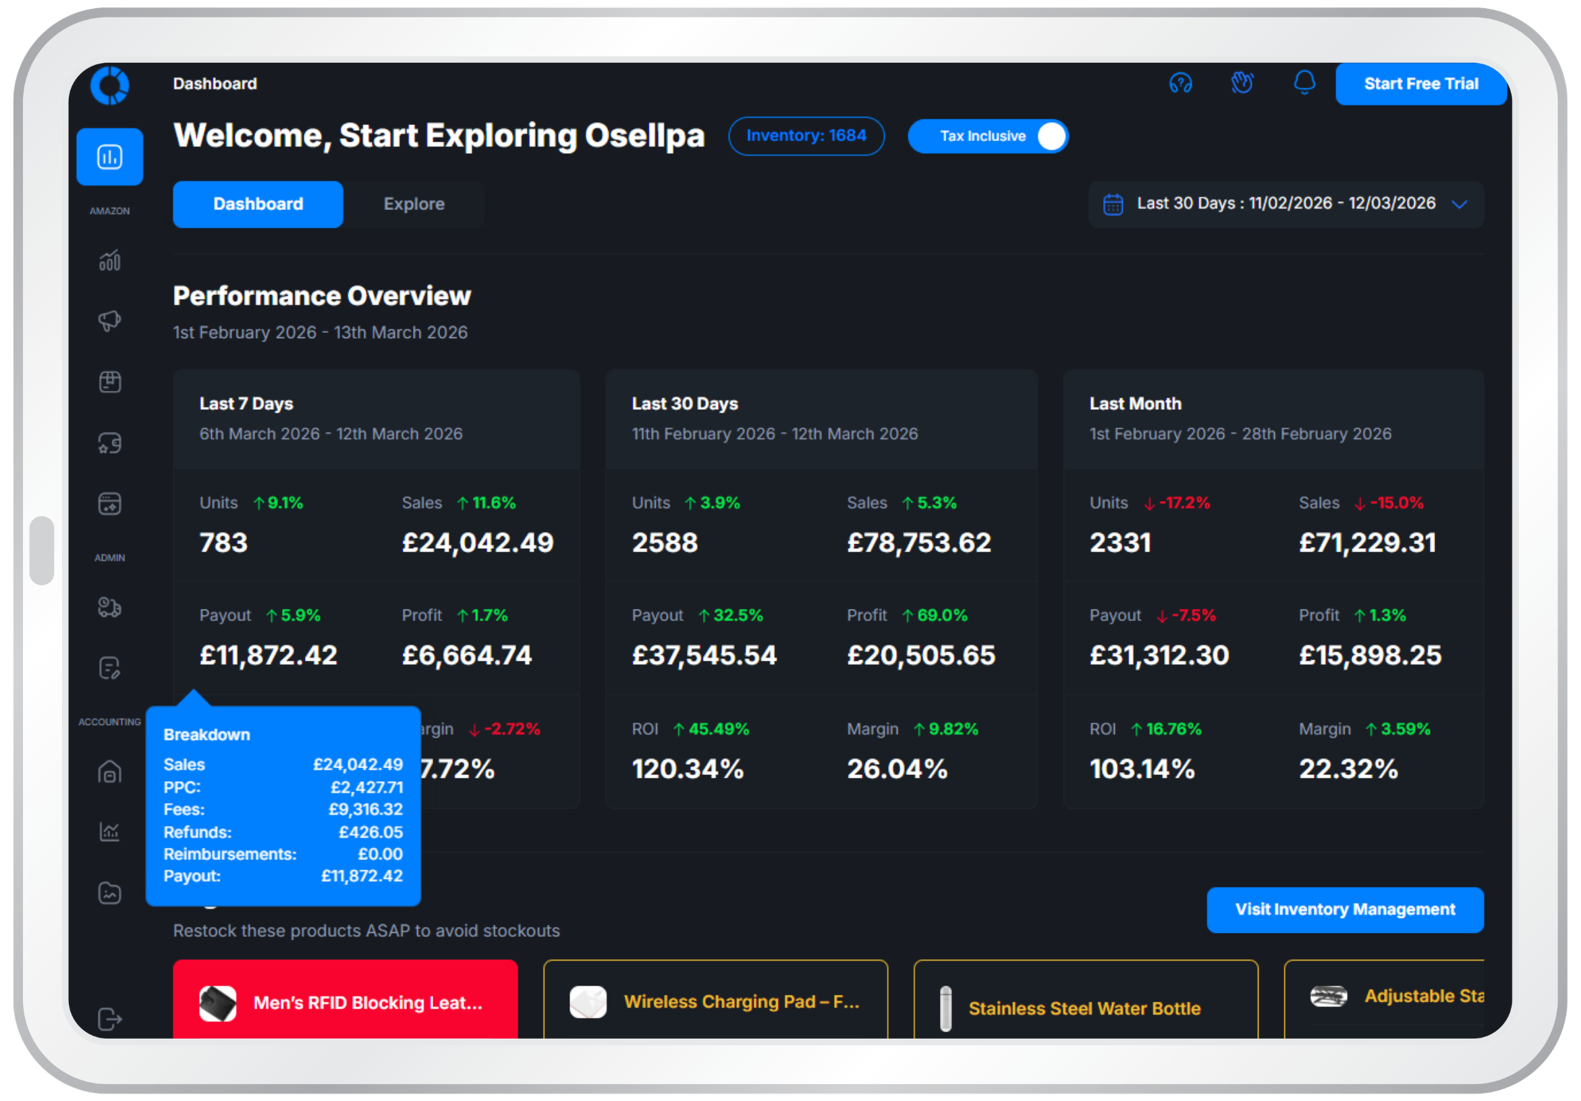
Task: Click the waving hand icon
Action: pos(1242,83)
